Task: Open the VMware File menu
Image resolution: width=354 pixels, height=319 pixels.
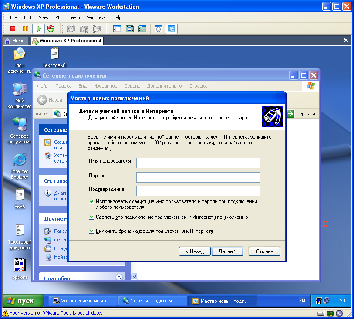Action: (13, 17)
